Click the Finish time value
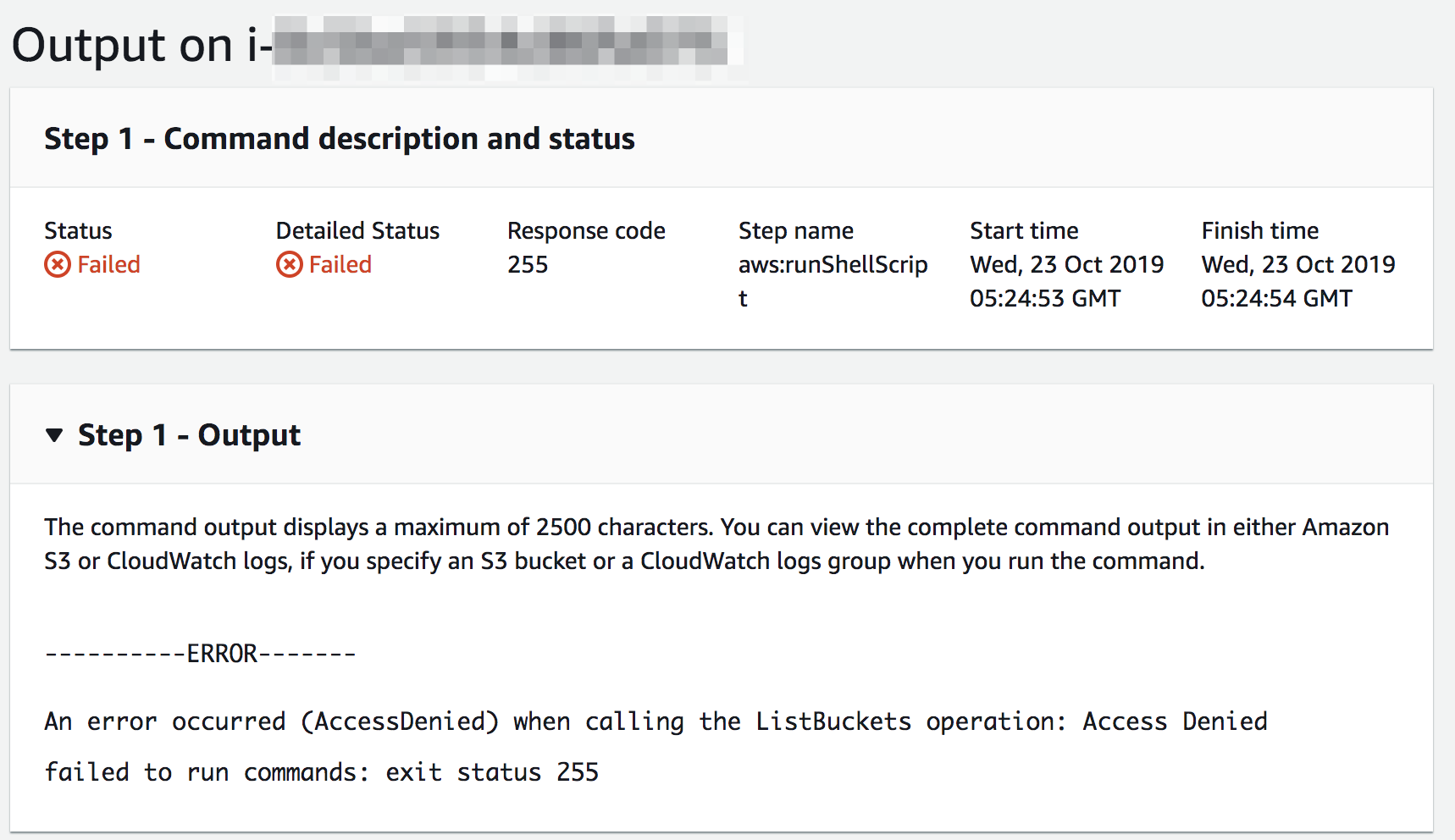The height and width of the screenshot is (840, 1455). [x=1297, y=281]
